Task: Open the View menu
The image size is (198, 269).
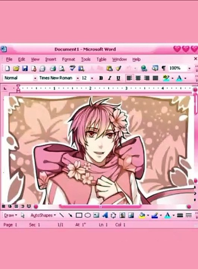Action: tap(35, 59)
